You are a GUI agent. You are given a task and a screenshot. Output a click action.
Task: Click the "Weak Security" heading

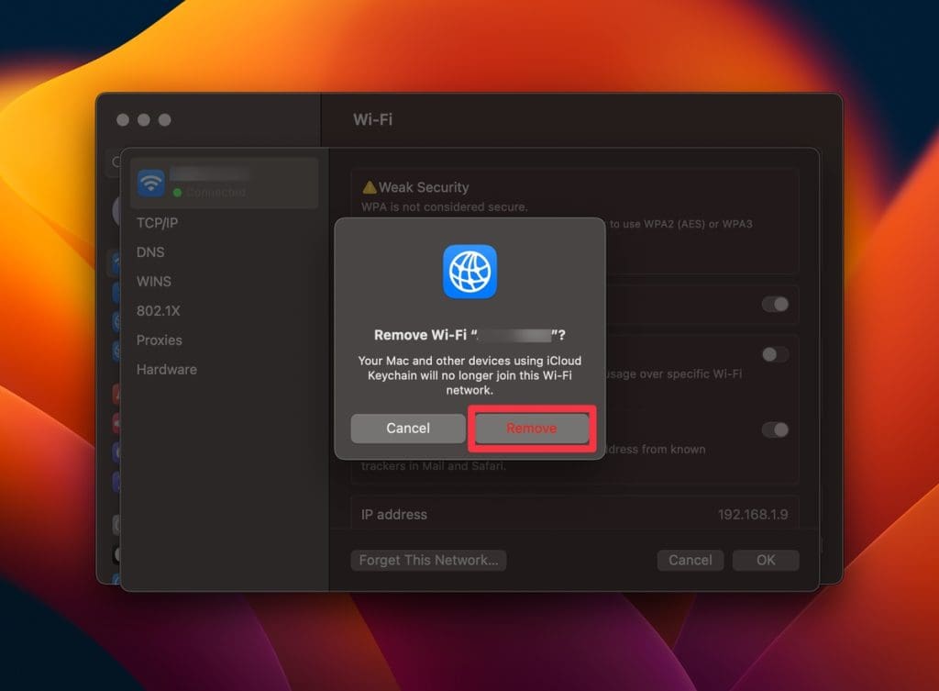[424, 187]
